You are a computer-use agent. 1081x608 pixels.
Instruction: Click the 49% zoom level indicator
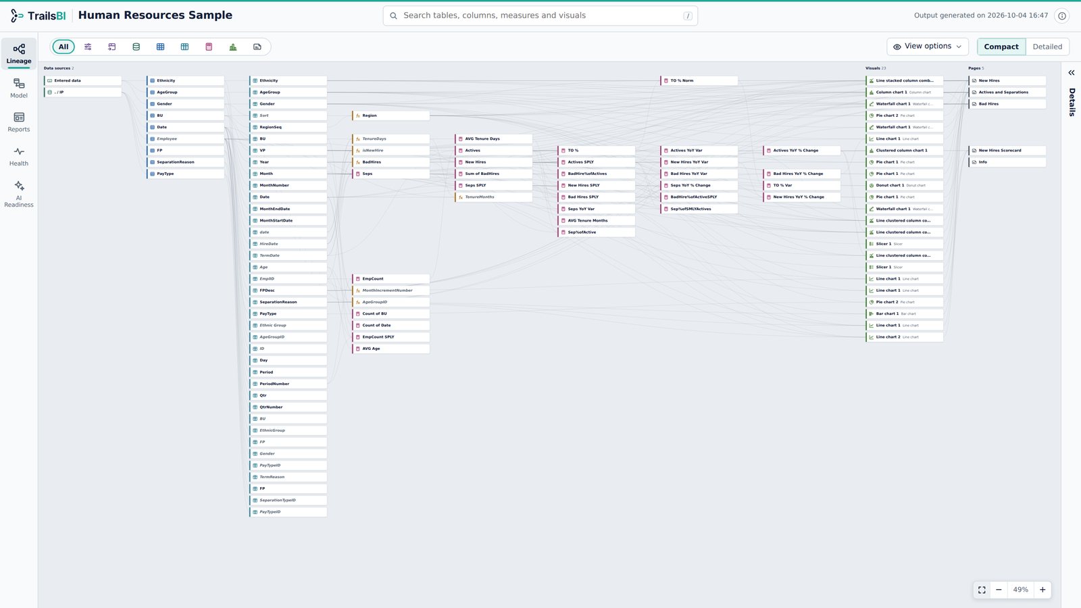point(1020,590)
